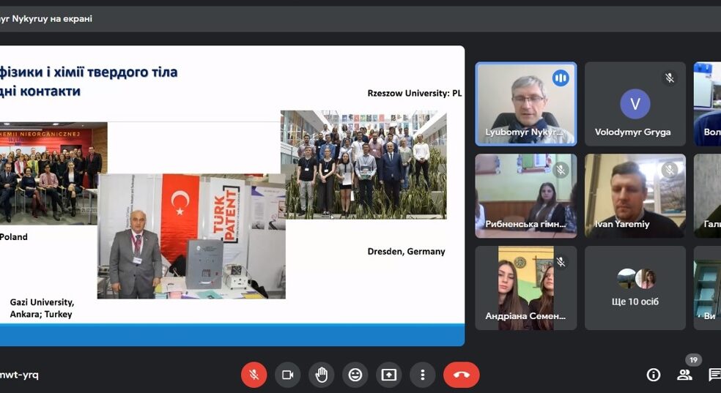Unmute the microphone in the call bar
This screenshot has height=393, width=721.
(254, 375)
